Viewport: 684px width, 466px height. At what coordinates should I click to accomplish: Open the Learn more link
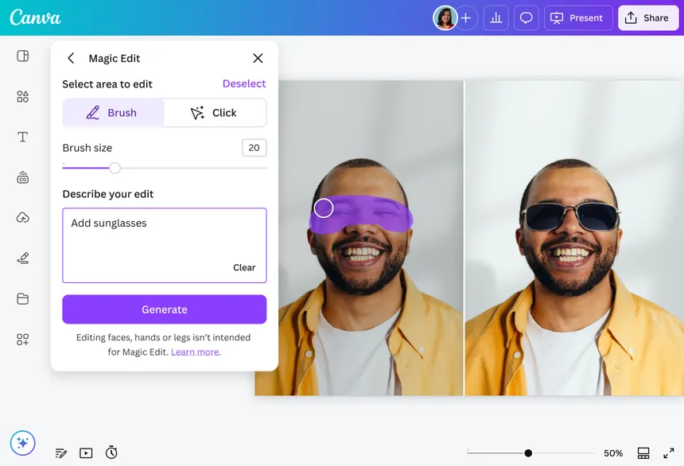pyautogui.click(x=196, y=351)
